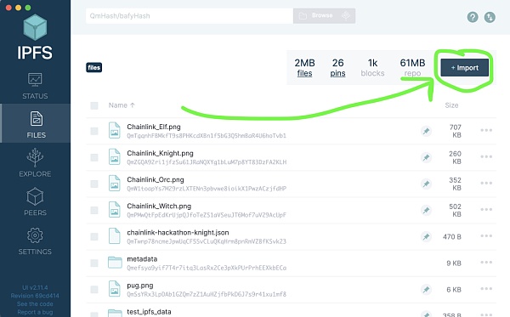Click the json document file icon

click(115, 236)
